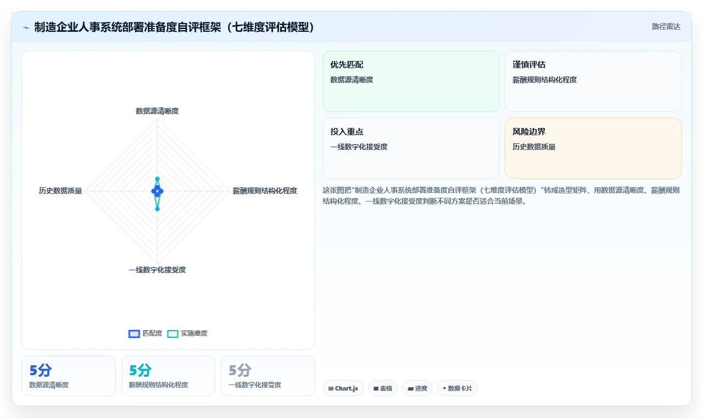
Task: Click the 一线数字化接受度 radar axis label
Action: click(157, 270)
